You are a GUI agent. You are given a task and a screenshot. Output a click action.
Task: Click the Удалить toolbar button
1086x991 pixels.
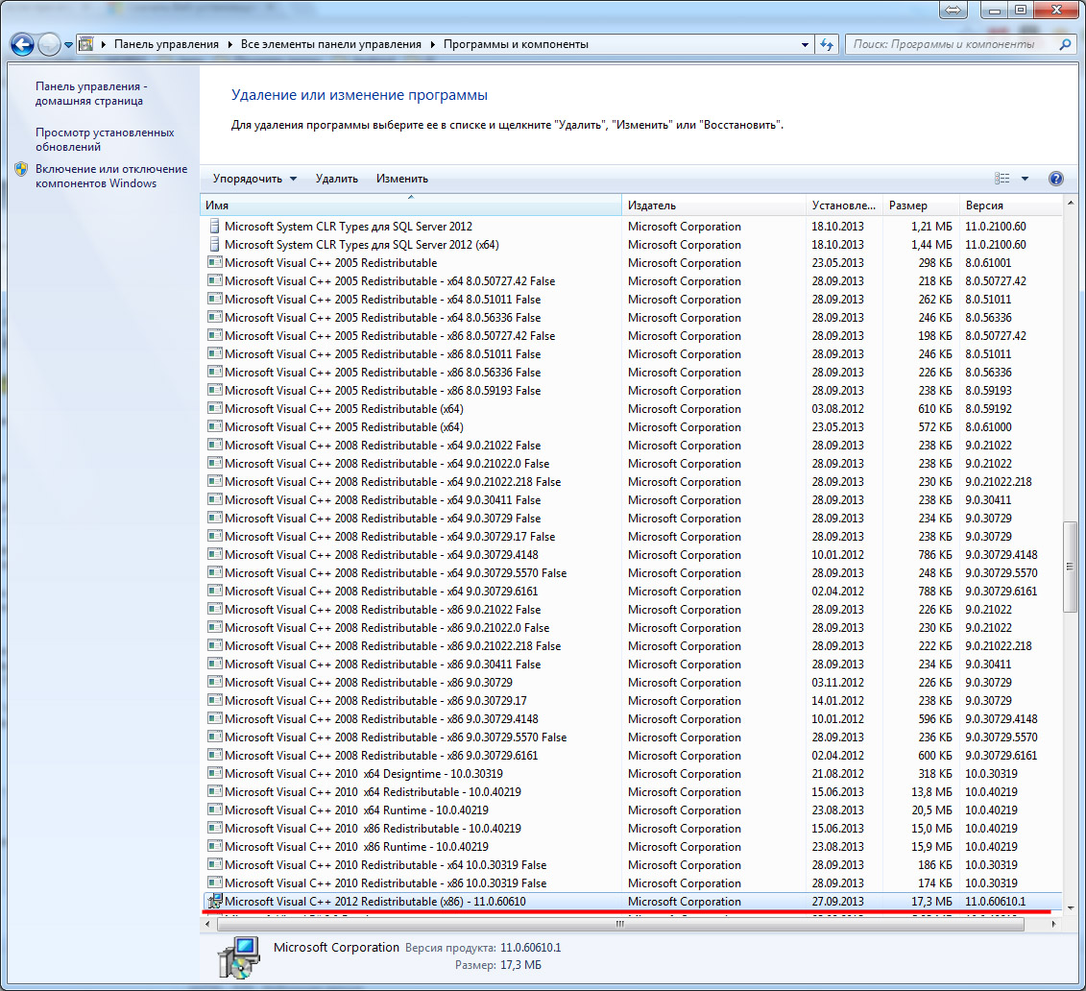pyautogui.click(x=336, y=179)
